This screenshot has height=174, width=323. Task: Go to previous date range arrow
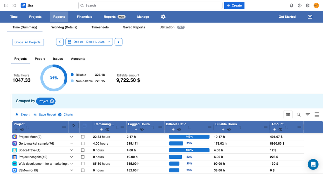(60, 42)
